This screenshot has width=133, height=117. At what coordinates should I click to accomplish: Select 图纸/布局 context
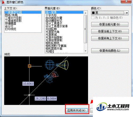(x=11, y=15)
